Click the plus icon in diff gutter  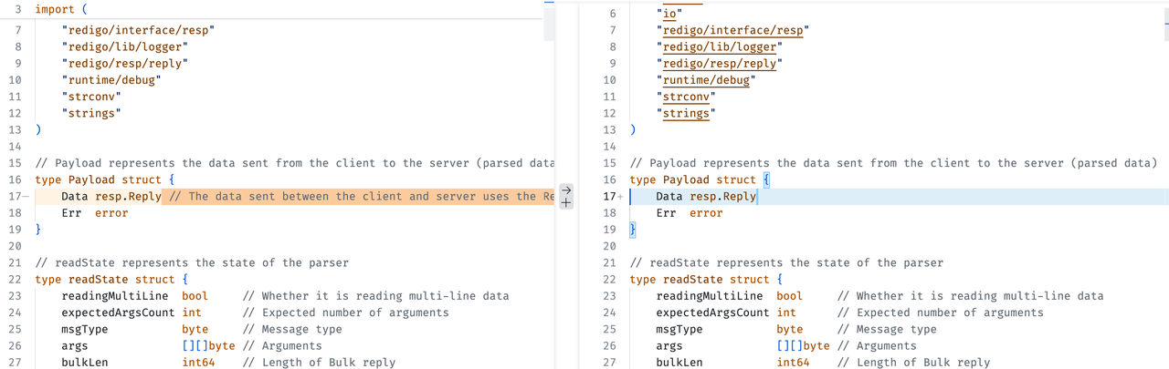pyautogui.click(x=565, y=204)
